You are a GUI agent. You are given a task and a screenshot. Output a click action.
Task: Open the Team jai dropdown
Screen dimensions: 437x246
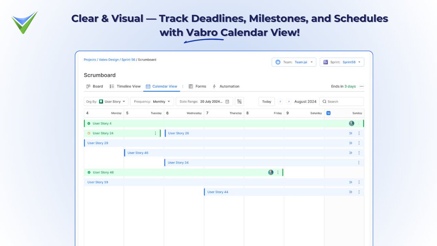294,62
